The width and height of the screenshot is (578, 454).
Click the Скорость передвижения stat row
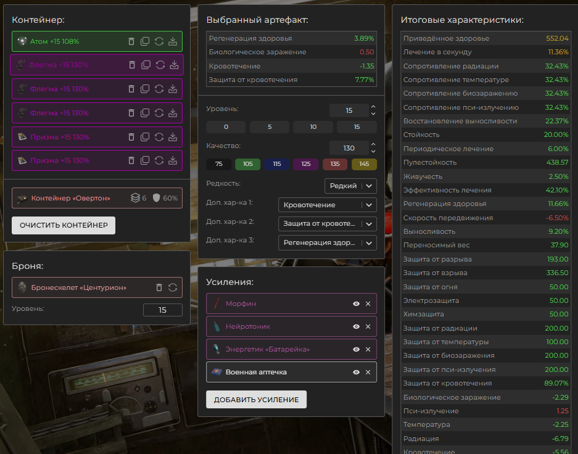[x=486, y=218]
